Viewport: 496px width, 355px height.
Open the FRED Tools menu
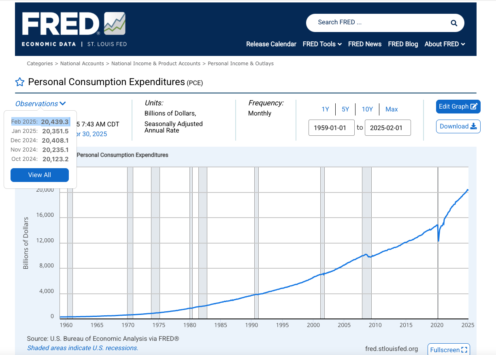pos(322,44)
